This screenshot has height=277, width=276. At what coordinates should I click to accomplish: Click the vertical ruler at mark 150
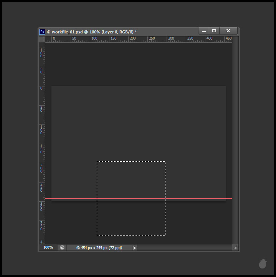tap(41, 149)
